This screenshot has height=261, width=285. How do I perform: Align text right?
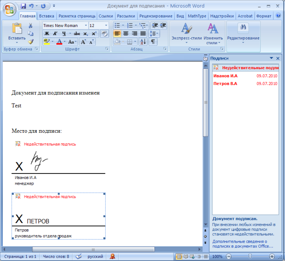(134, 34)
